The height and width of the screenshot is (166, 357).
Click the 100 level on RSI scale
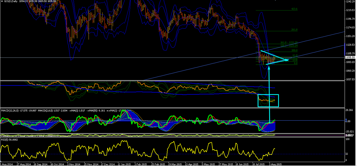click(x=348, y=139)
